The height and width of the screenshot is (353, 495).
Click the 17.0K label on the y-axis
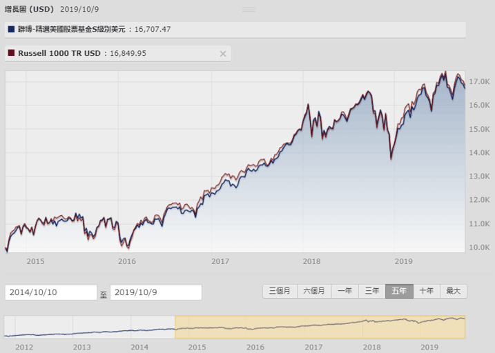(479, 81)
